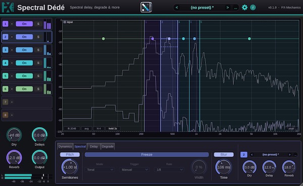Screen dimensions: 303x186
Task: Click the global Dry knob showing -inf dB
Action: coord(14,135)
